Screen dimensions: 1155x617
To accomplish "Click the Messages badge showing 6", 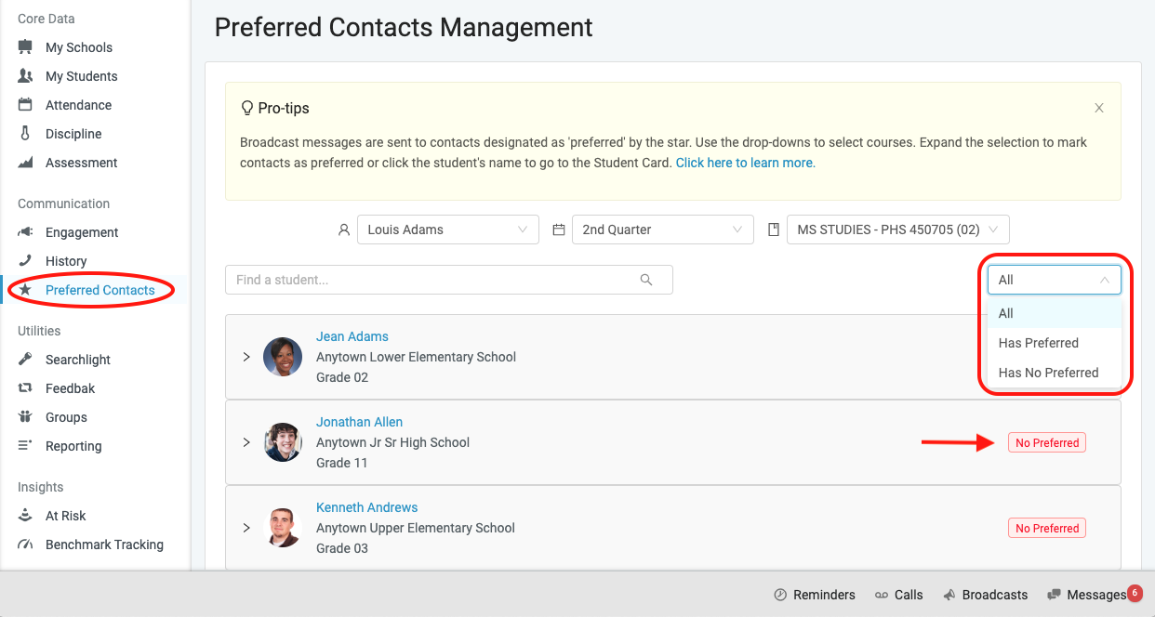I will tap(1135, 593).
